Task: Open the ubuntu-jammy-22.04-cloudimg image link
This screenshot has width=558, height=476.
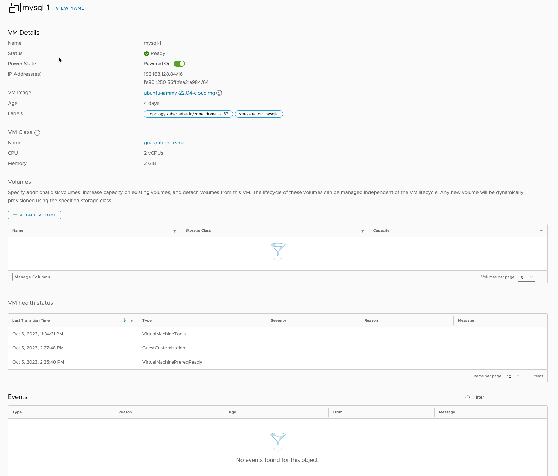Action: click(x=179, y=93)
